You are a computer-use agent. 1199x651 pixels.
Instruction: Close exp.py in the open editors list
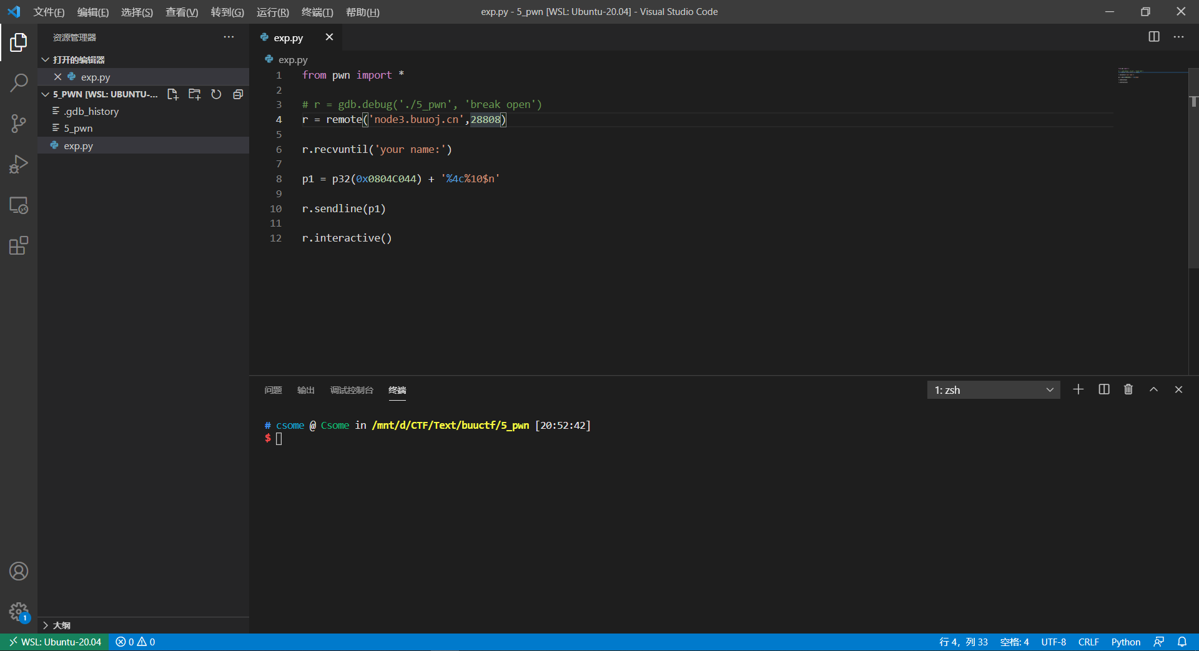(57, 77)
